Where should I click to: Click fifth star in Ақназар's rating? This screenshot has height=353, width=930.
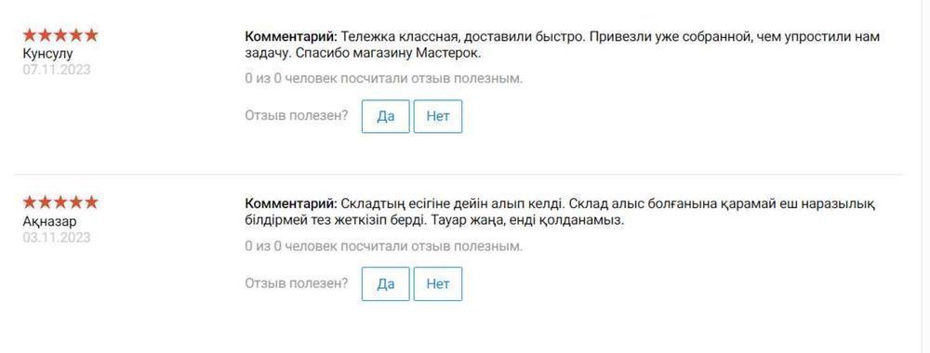(91, 203)
